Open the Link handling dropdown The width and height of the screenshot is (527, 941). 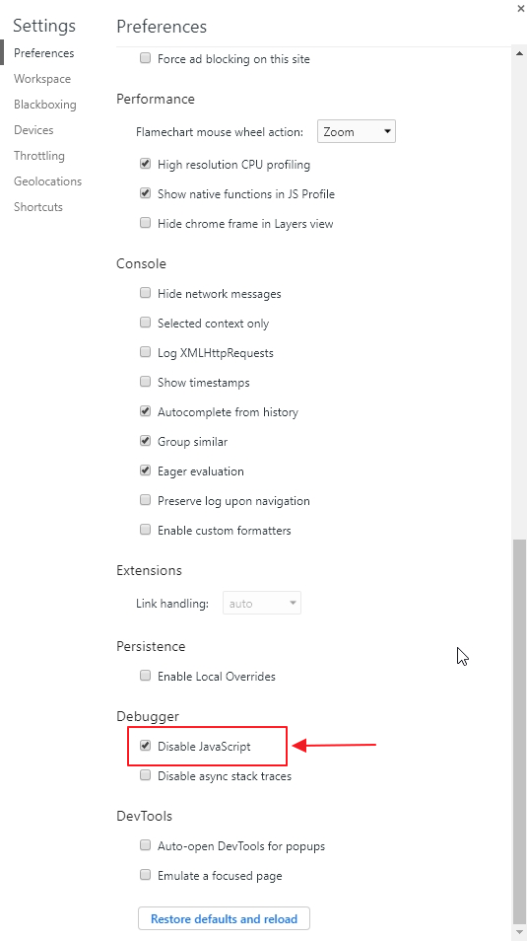pos(261,603)
